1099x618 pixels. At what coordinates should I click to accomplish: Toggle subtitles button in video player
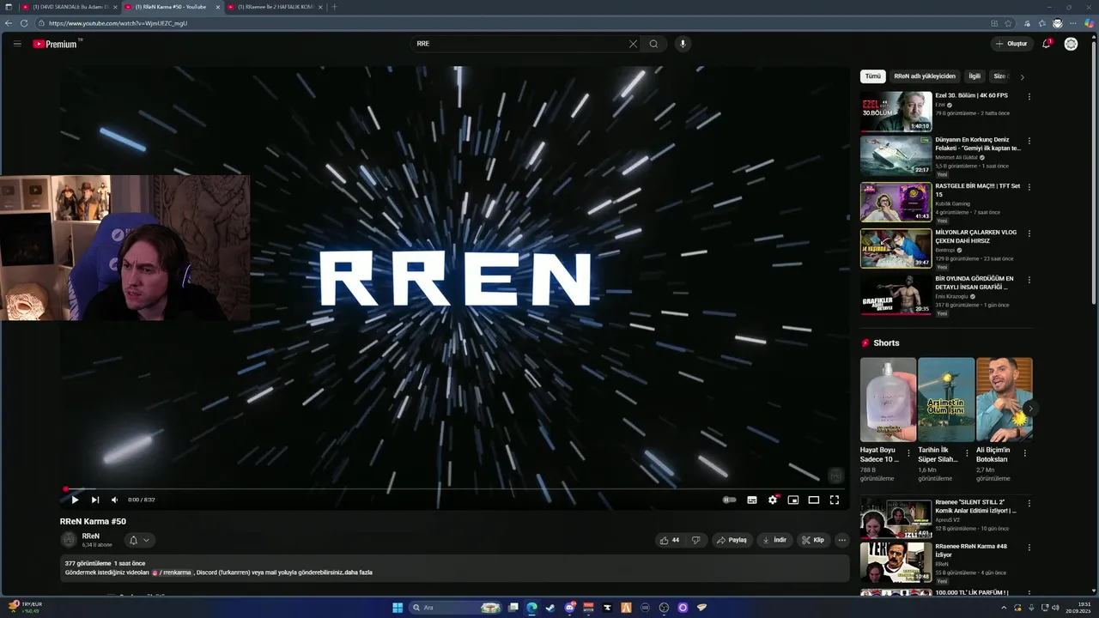[x=752, y=500]
